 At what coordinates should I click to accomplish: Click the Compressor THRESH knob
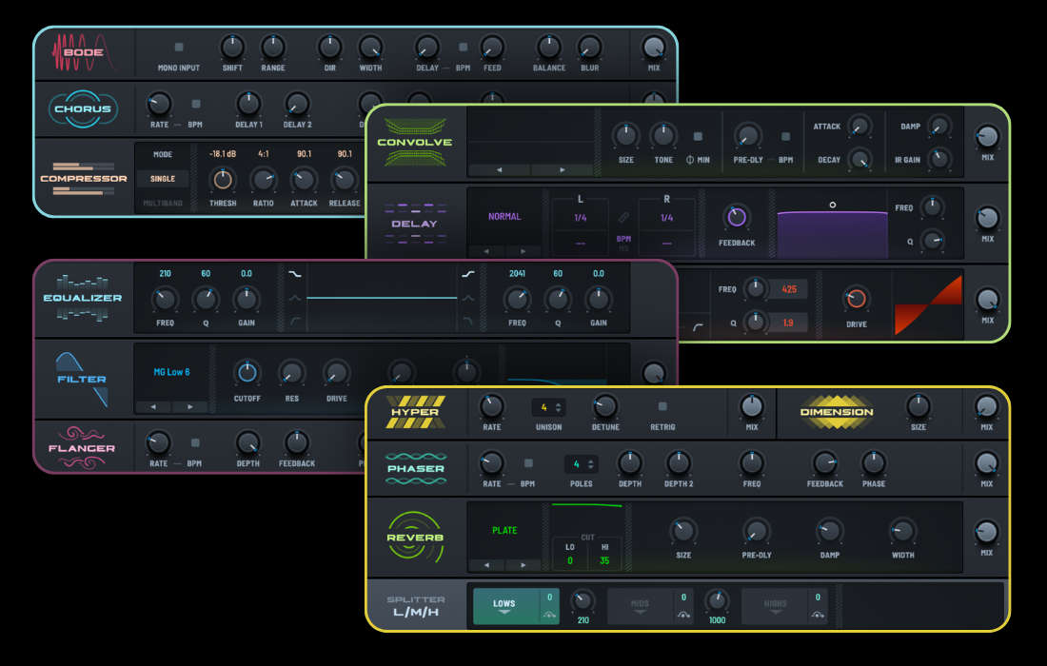(223, 180)
